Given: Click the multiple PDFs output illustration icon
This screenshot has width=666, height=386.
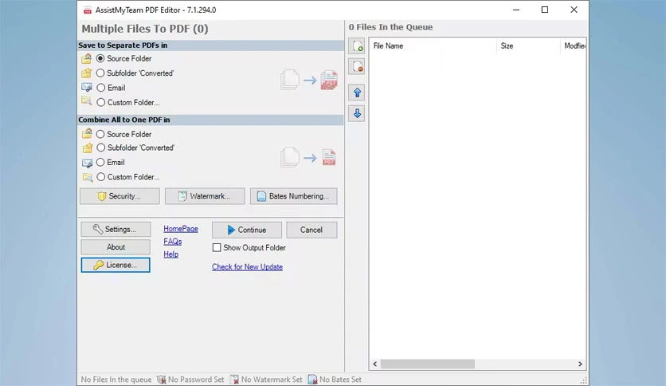Looking at the screenshot, I should click(329, 80).
